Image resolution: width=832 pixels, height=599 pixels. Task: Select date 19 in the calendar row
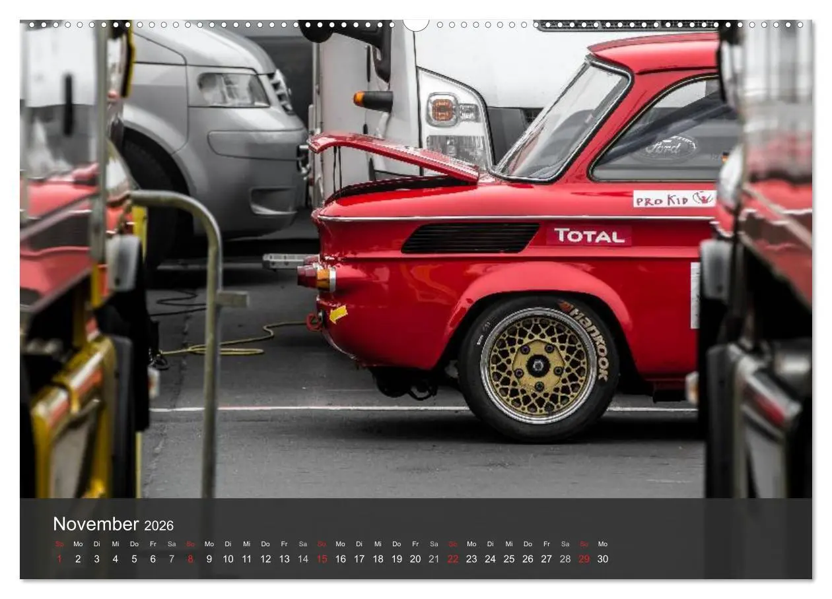click(x=396, y=559)
